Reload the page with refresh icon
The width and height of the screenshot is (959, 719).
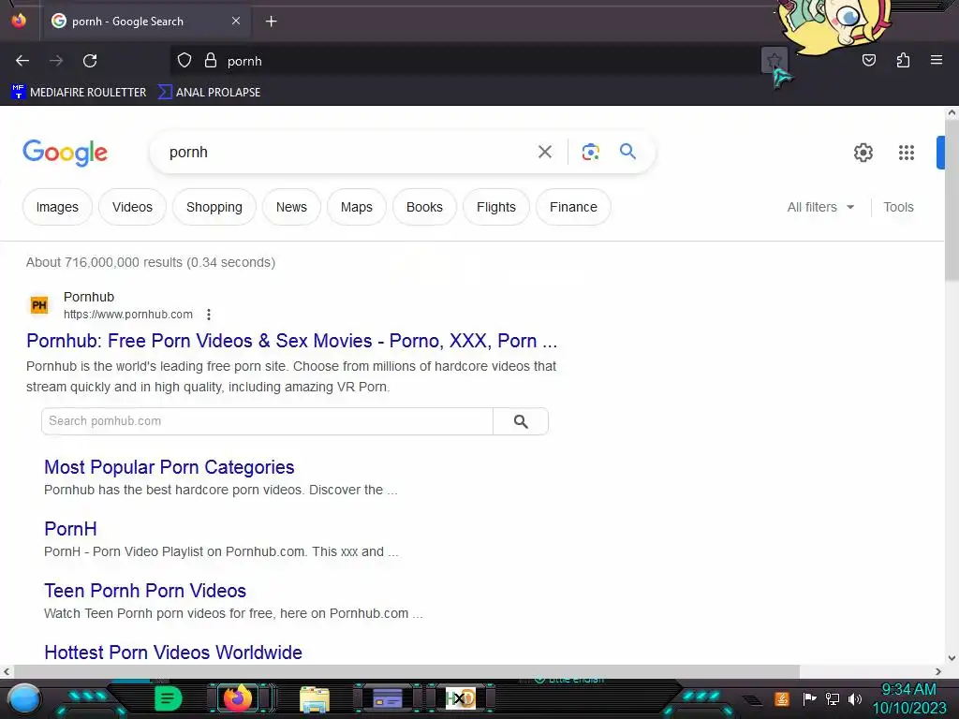coord(90,61)
